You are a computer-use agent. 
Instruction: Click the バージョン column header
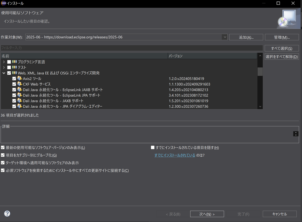(x=212, y=56)
